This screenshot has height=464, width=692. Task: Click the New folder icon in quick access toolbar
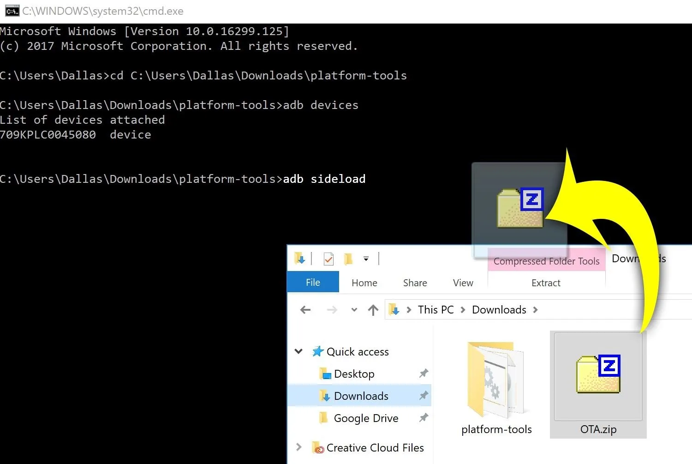point(348,259)
